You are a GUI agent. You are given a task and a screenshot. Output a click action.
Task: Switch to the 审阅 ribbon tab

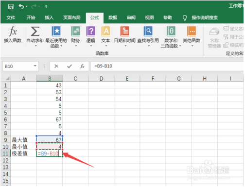pyautogui.click(x=131, y=17)
